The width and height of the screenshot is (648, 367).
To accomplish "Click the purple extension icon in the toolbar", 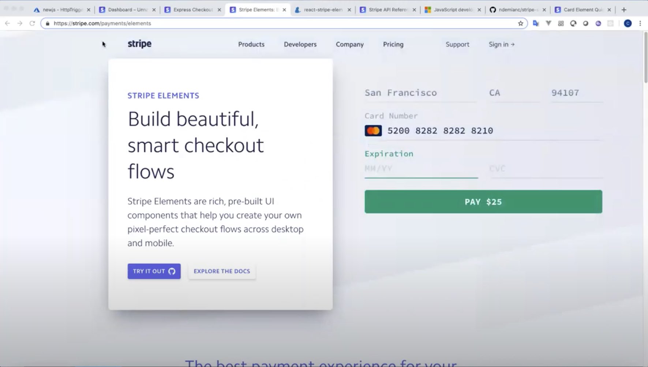I will coord(598,23).
